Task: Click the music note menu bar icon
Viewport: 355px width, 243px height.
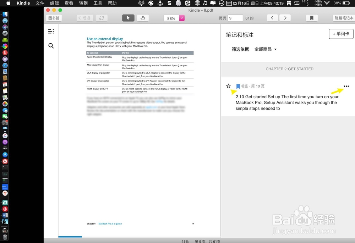Action: tap(205, 3)
